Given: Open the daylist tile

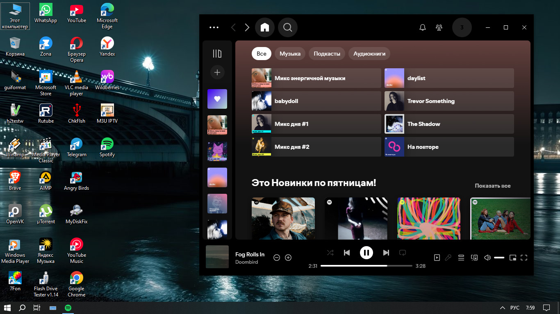Looking at the screenshot, I should (x=449, y=78).
